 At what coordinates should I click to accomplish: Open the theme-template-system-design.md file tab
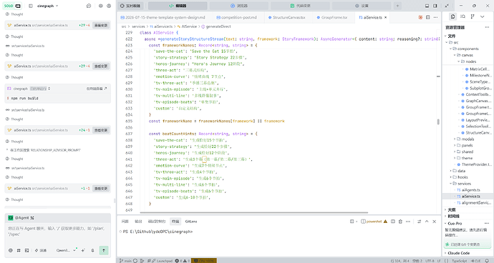(x=163, y=17)
